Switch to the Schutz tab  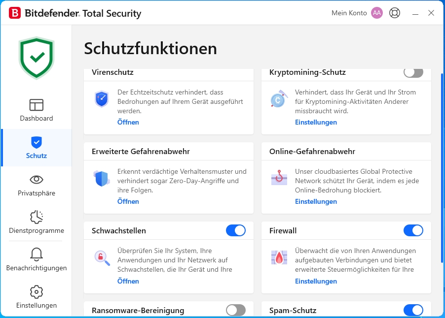tap(37, 148)
